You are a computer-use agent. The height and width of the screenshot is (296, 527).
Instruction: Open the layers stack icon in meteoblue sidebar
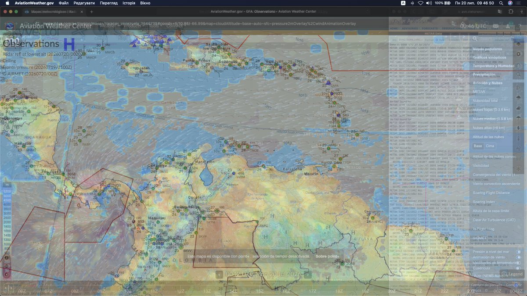coord(519,43)
